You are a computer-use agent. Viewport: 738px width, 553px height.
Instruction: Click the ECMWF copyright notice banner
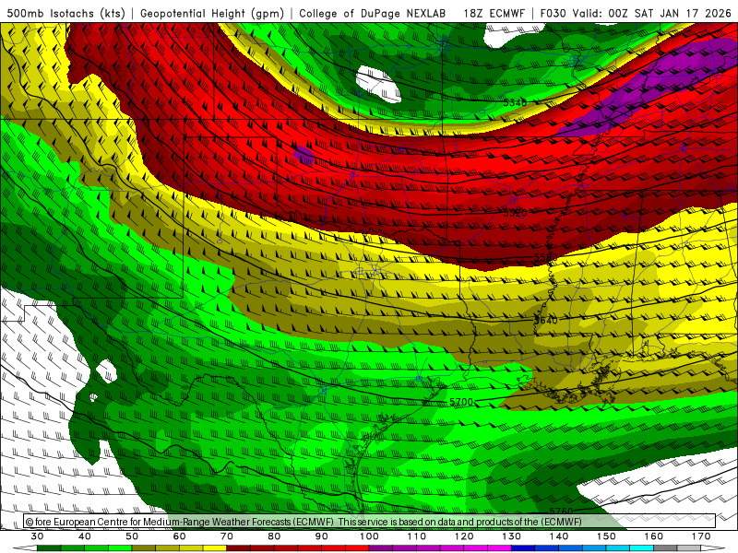tap(370, 522)
